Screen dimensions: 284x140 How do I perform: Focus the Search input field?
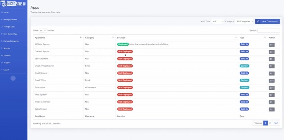(268, 31)
